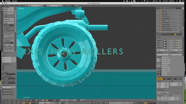Image resolution: width=186 pixels, height=104 pixels.
Task: Click the Wi-Fi icon in macOS menu bar
Action: tap(144, 1)
